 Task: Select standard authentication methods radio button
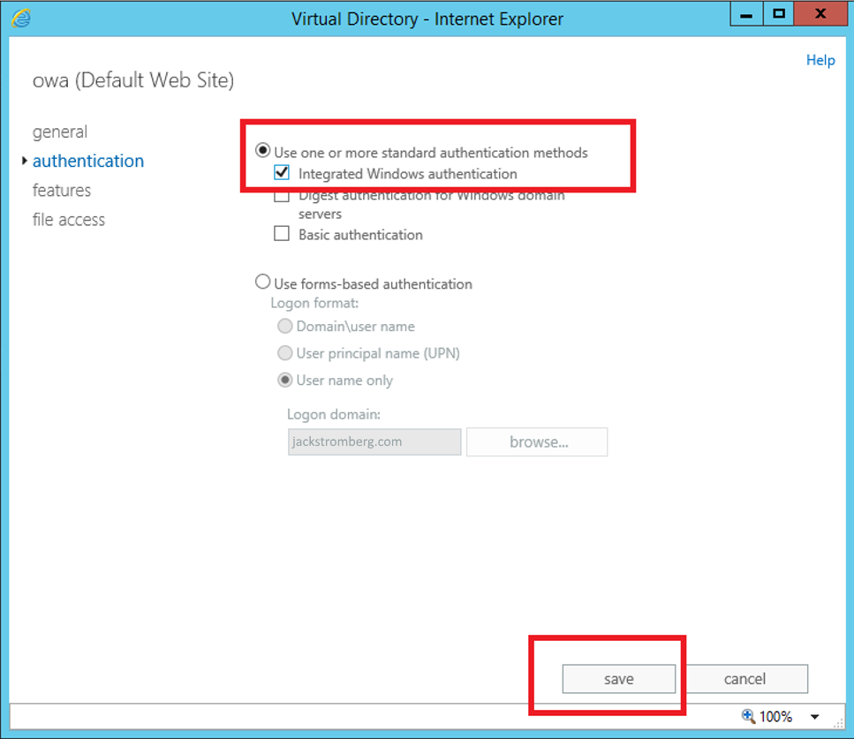point(262,152)
